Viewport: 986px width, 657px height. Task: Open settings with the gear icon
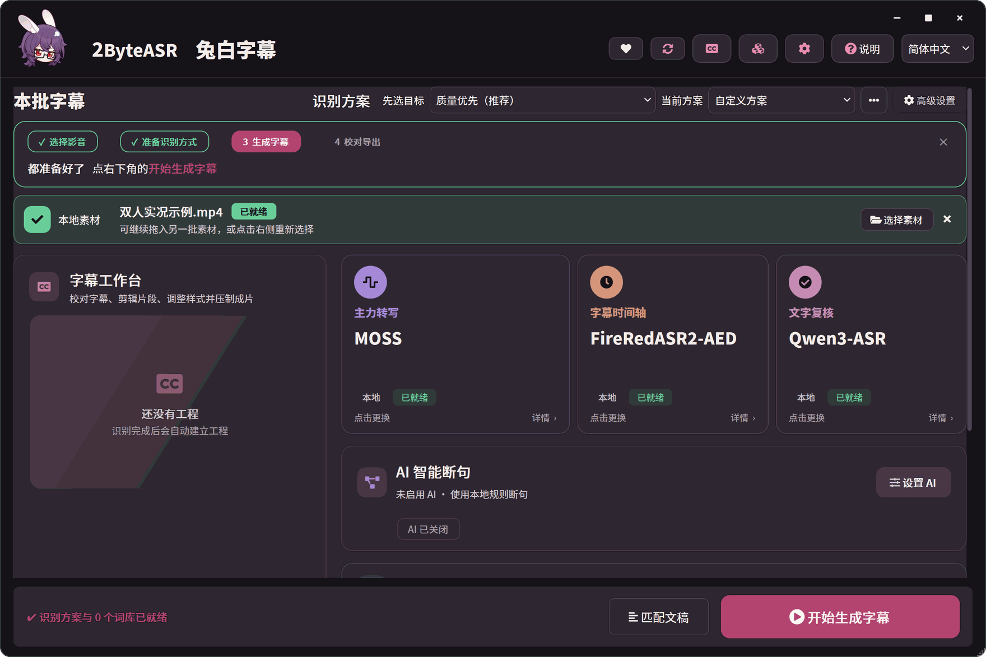coord(804,49)
